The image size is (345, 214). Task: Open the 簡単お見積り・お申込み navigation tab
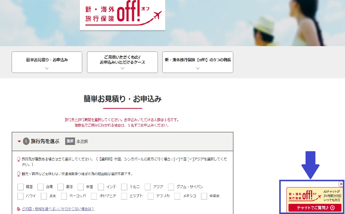[x=47, y=62]
